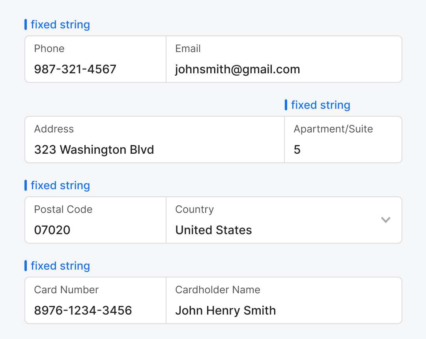
Task: Click the phone number 987-321-4567 text
Action: (75, 69)
